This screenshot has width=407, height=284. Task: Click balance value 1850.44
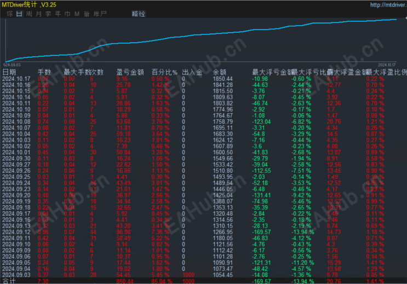223,79
